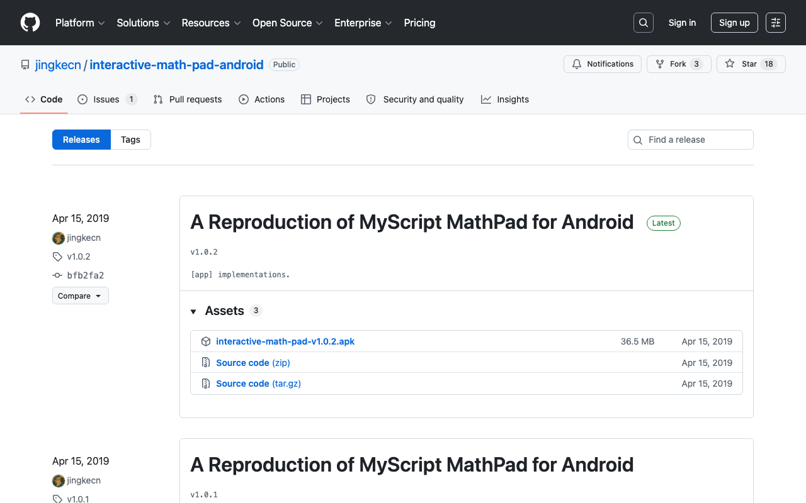Click the Latest badge
This screenshot has width=806, height=503.
click(x=664, y=223)
